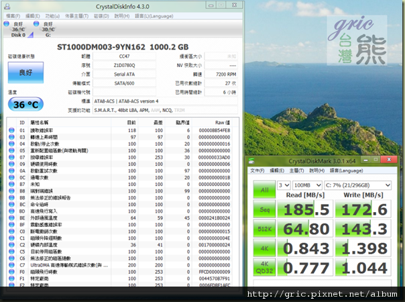Screen dimensions: 405x302
Task: Click status orb for SMART attribute ID 07
Action: tap(11, 157)
